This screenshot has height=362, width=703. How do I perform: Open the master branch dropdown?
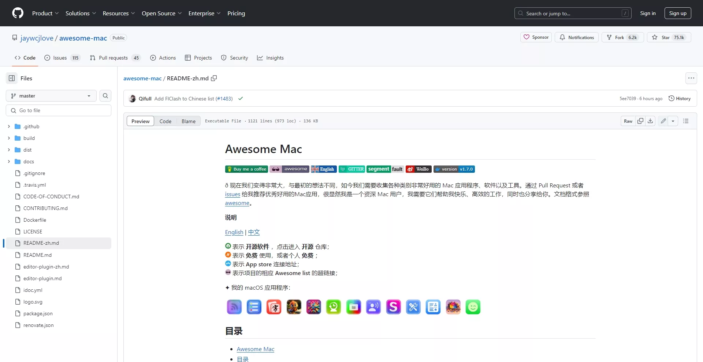point(51,96)
